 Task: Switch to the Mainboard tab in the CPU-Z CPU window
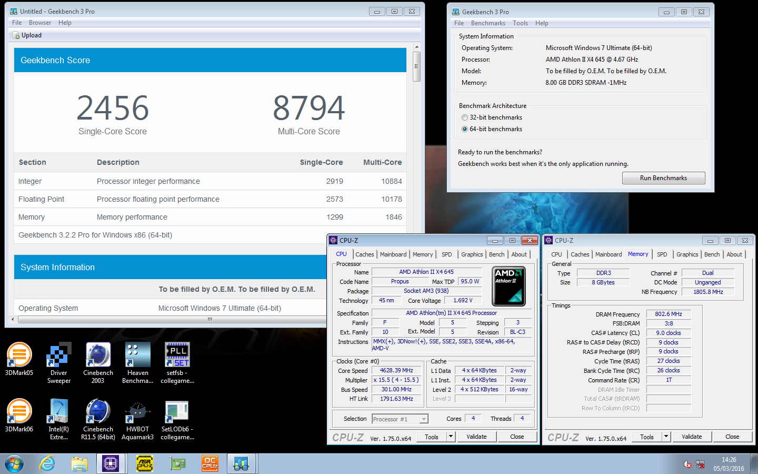click(x=393, y=254)
